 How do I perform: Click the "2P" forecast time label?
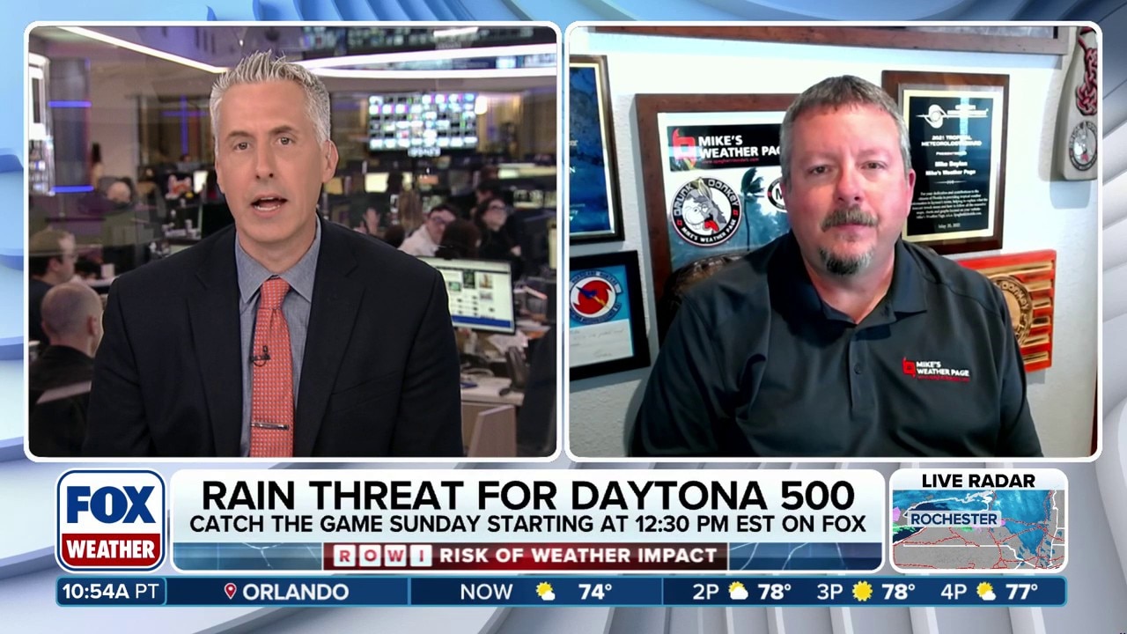click(705, 592)
